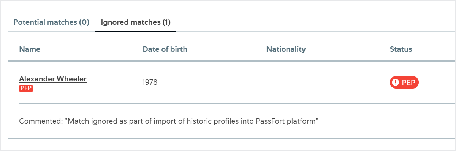
Task: Click the exclamation icon in the PEP status badge
Action: [x=396, y=83]
